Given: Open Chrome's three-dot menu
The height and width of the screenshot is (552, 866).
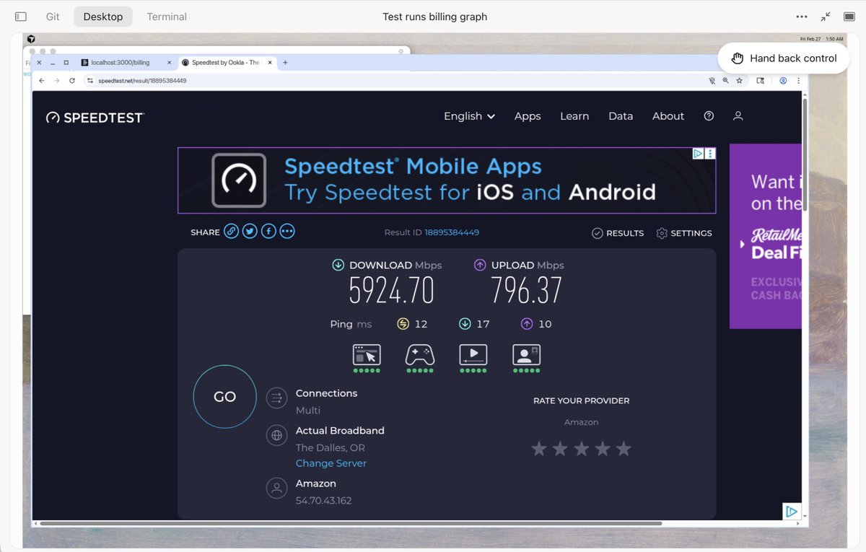Looking at the screenshot, I should pos(798,81).
